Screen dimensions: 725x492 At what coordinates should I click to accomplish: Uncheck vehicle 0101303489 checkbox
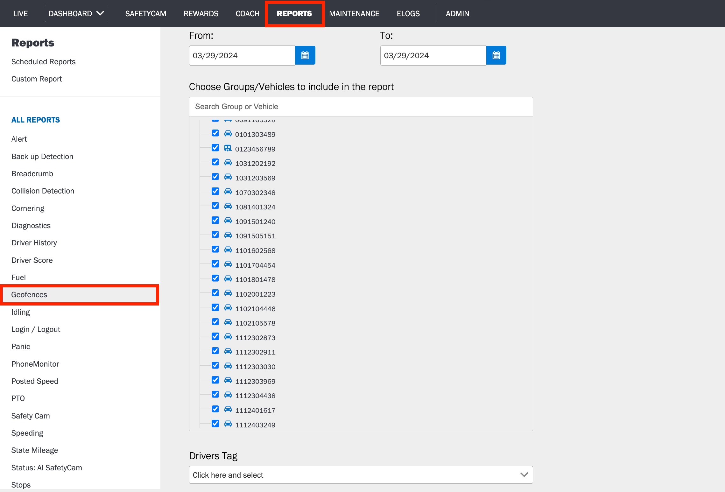click(x=215, y=133)
